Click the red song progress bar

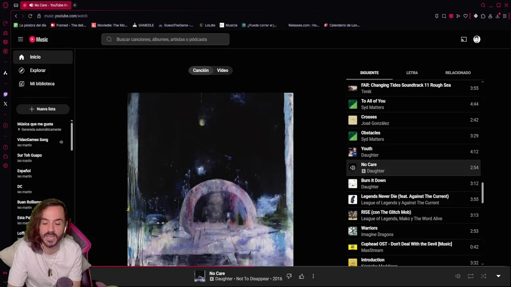pos(172,267)
